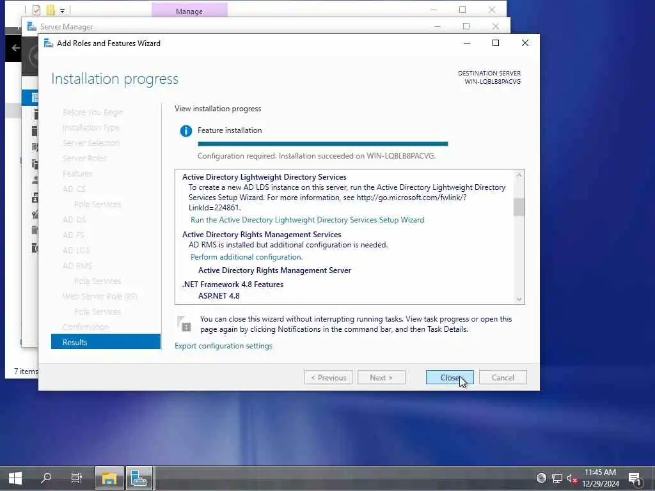Image resolution: width=655 pixels, height=491 pixels.
Task: Run the AD Lightweight Directory Services Setup Wizard link
Action: [x=308, y=220]
